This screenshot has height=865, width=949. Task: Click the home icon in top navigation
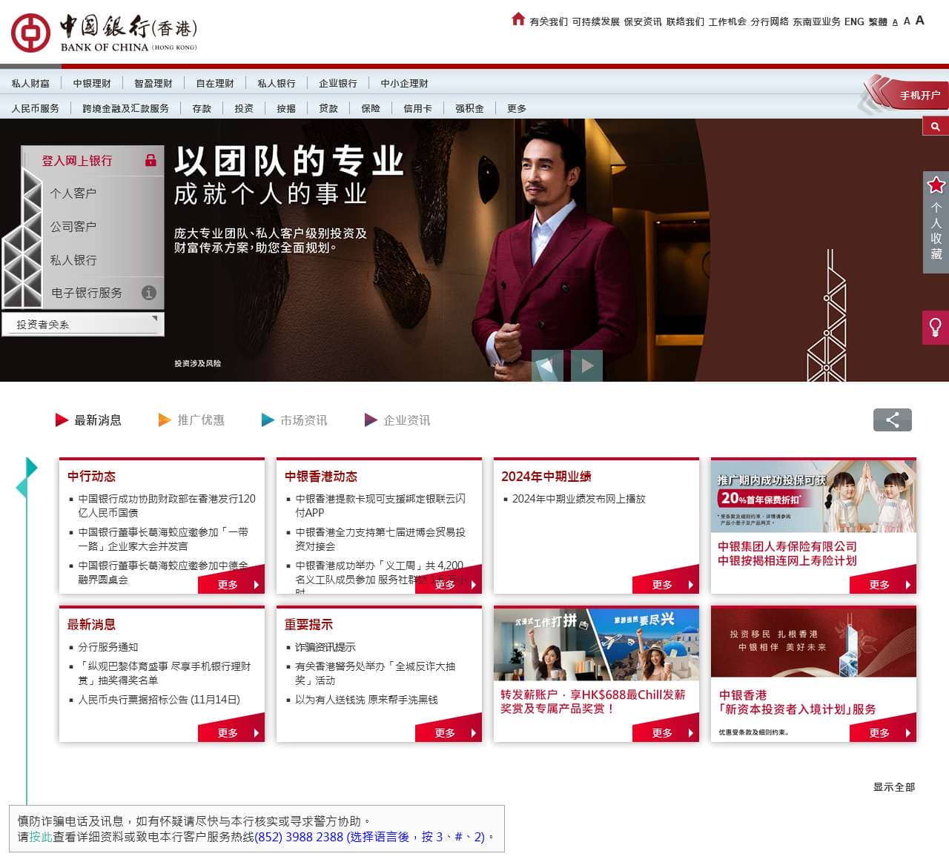coord(518,19)
